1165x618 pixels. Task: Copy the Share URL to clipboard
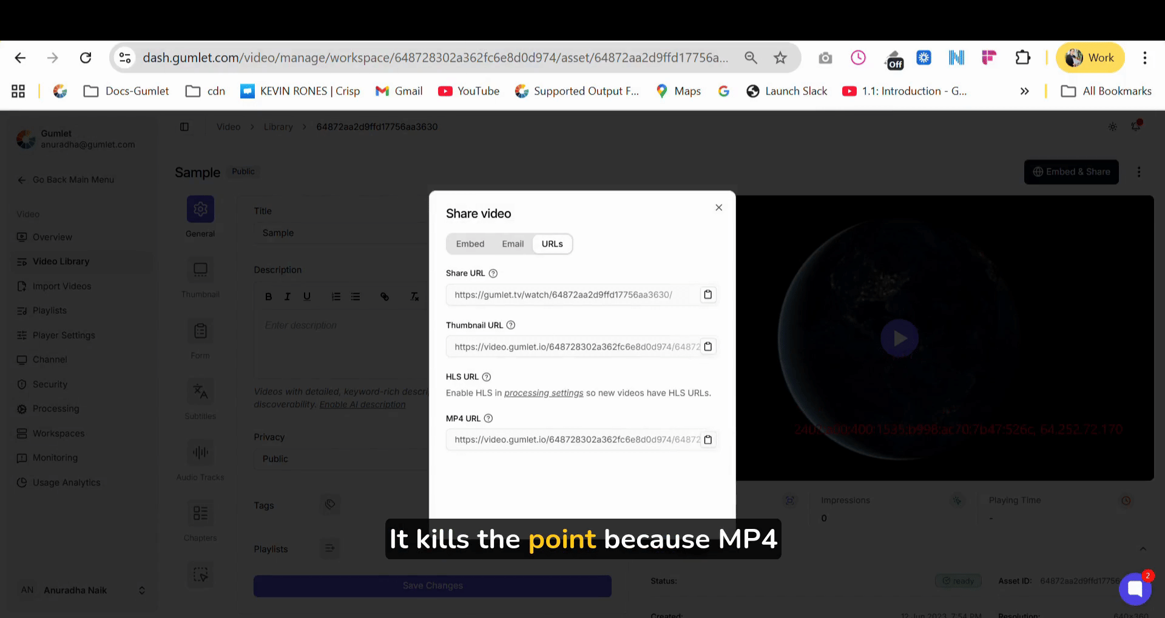coord(707,294)
